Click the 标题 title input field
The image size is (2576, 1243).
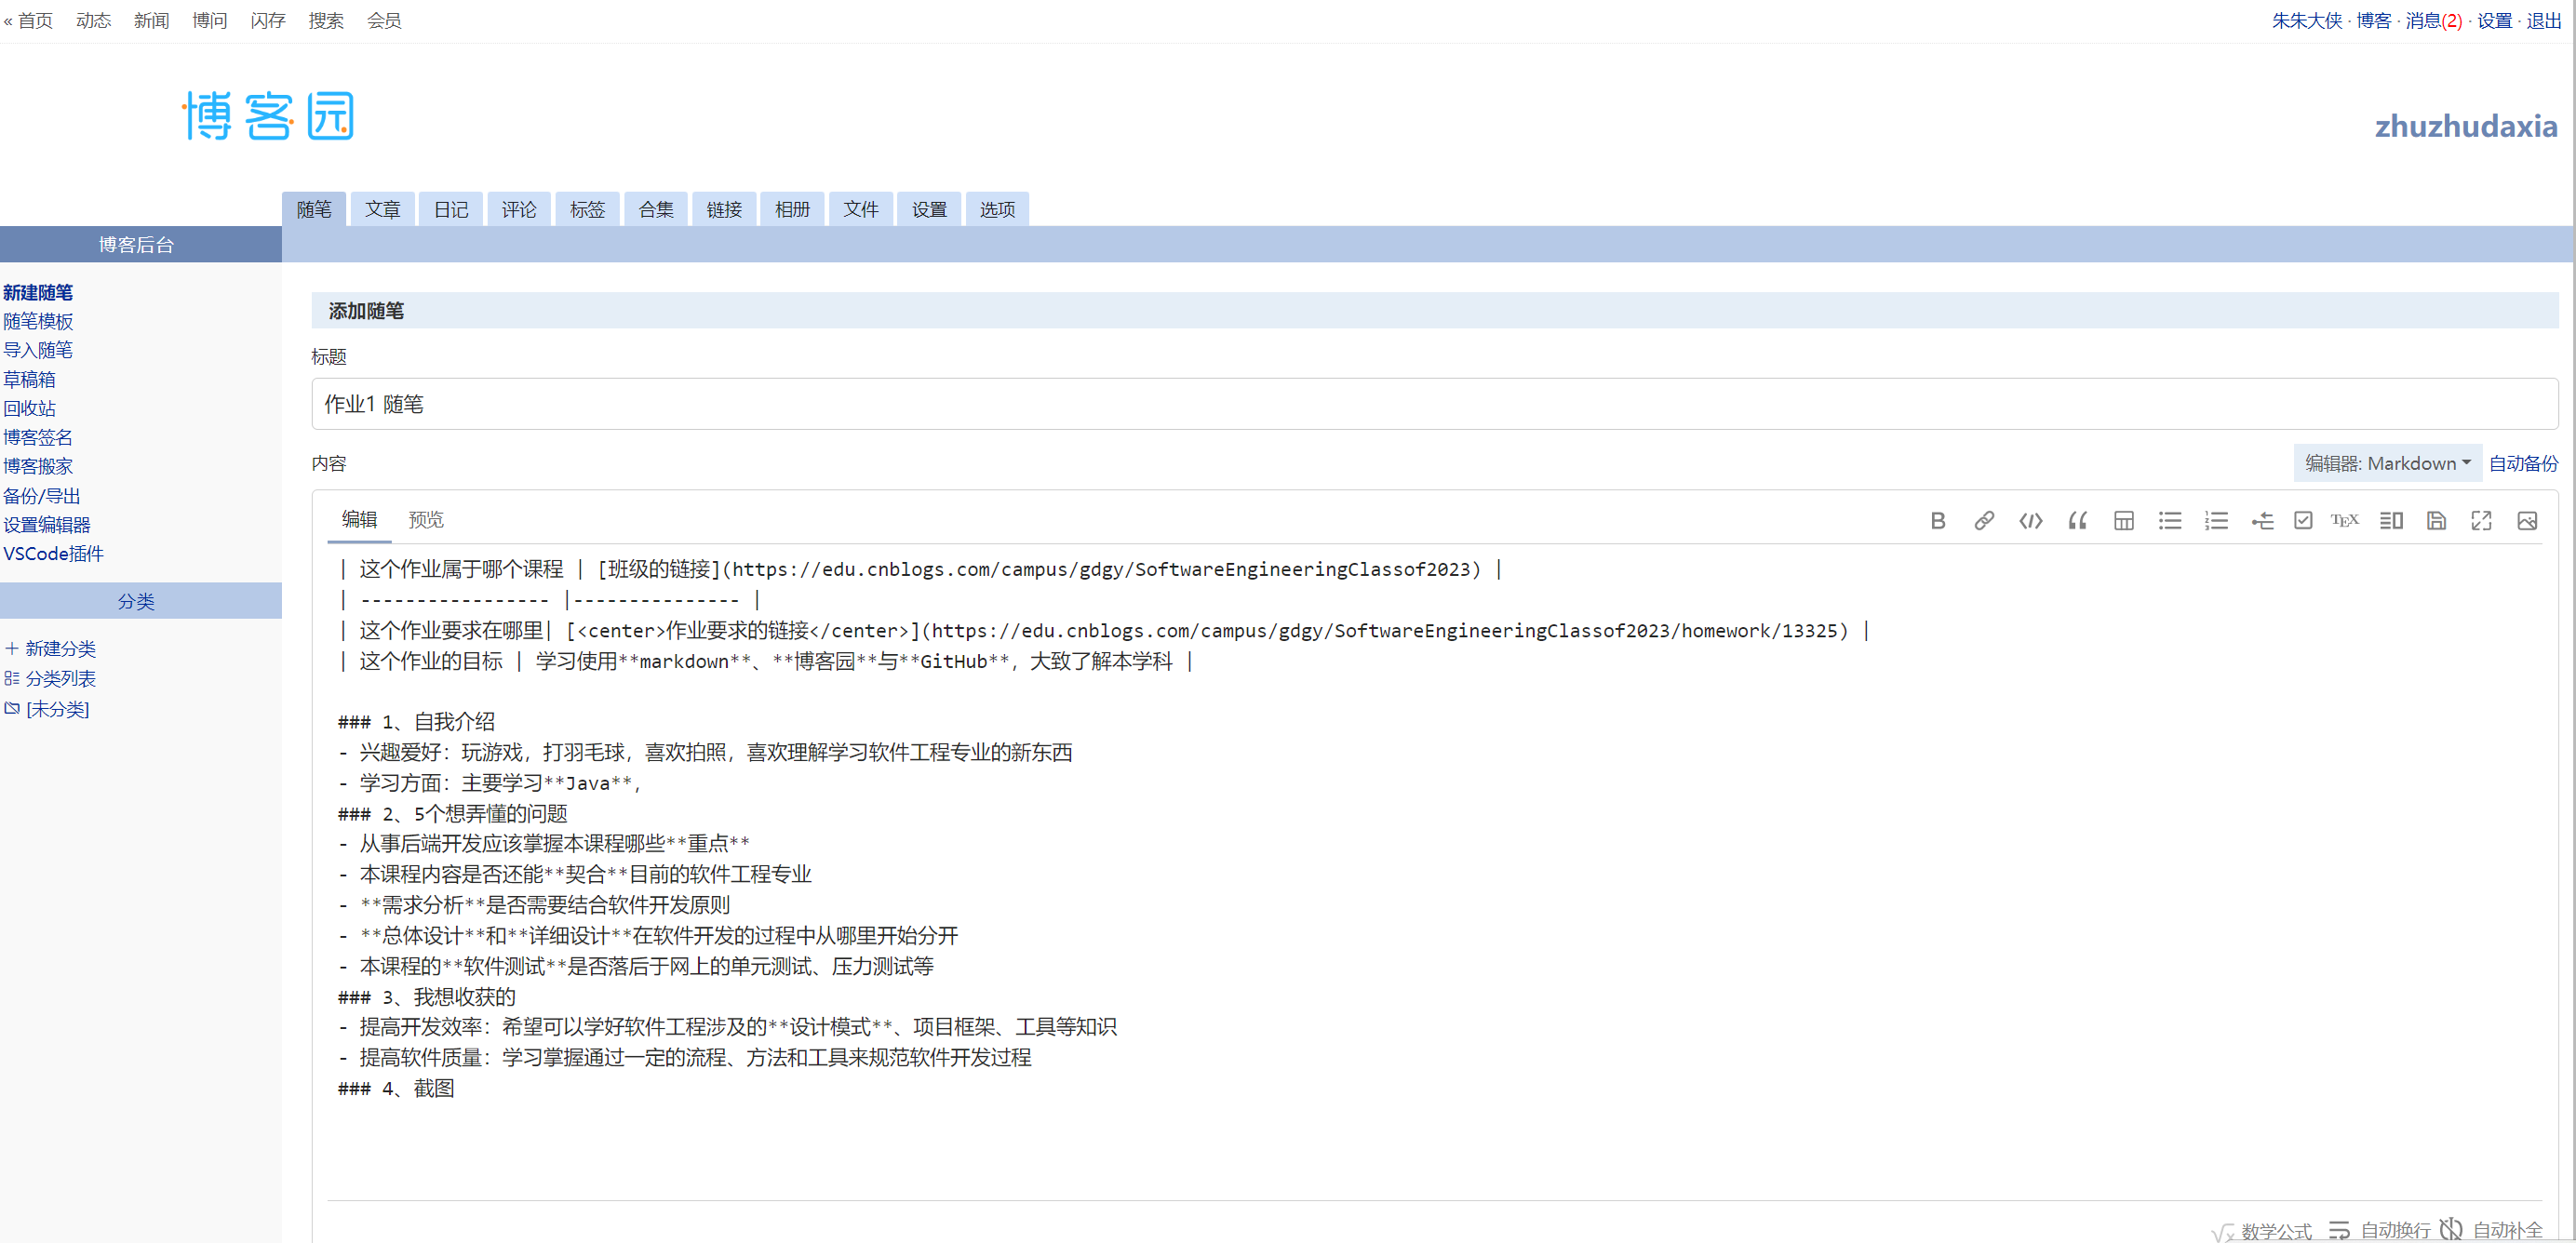click(1433, 404)
